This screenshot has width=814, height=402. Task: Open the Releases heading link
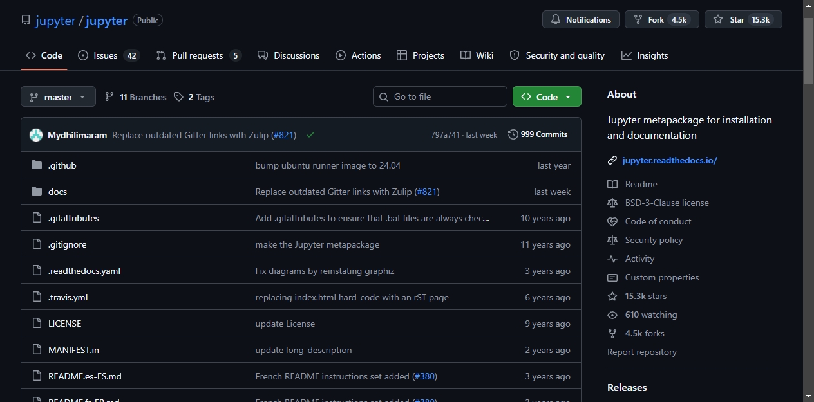click(x=627, y=387)
